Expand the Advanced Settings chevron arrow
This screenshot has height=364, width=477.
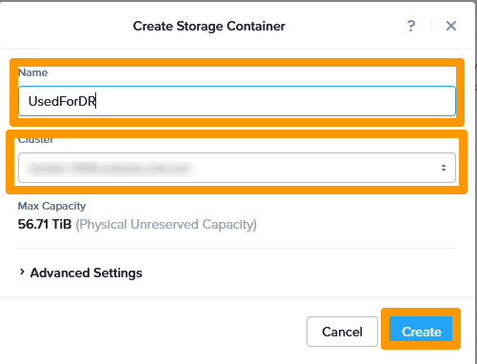coord(22,273)
